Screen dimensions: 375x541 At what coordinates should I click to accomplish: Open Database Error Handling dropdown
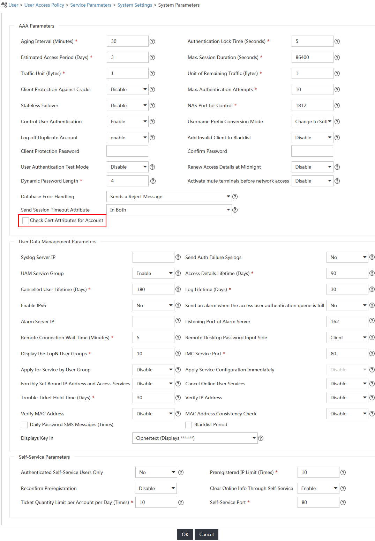pos(169,197)
